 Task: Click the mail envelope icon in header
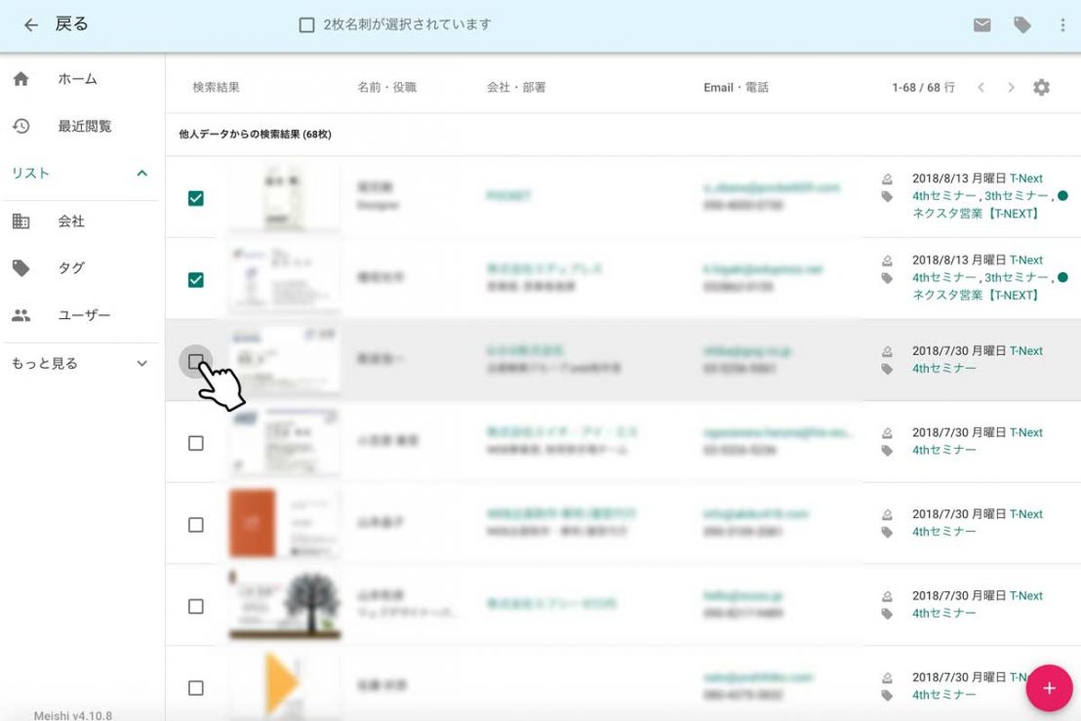(982, 25)
